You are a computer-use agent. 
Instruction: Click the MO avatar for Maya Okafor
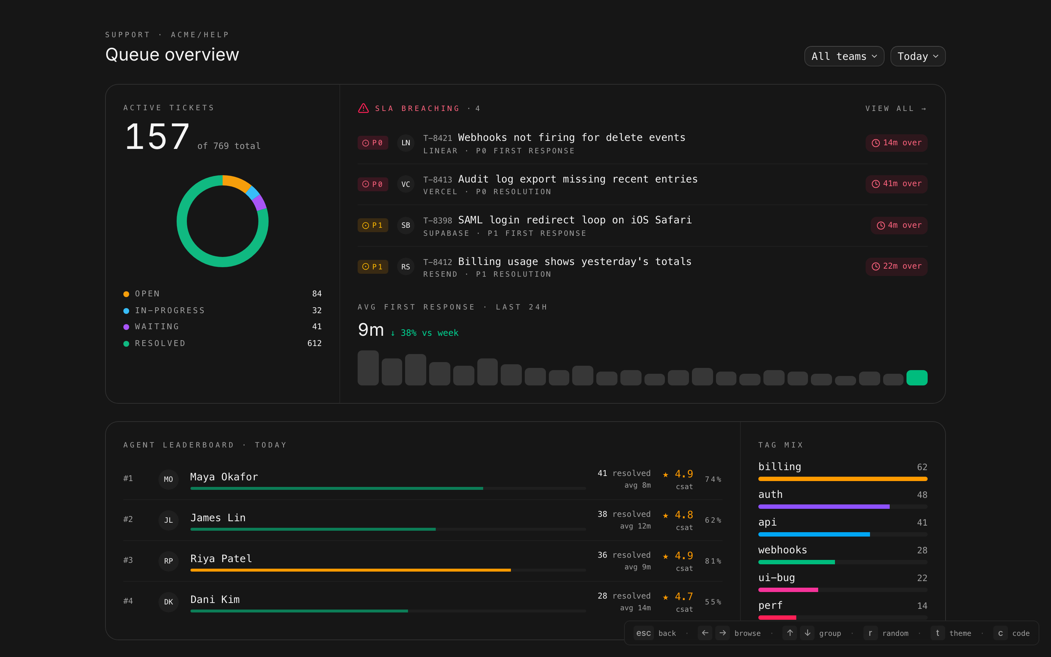coord(169,479)
